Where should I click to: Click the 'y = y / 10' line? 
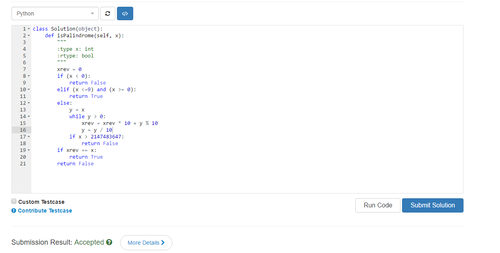97,130
